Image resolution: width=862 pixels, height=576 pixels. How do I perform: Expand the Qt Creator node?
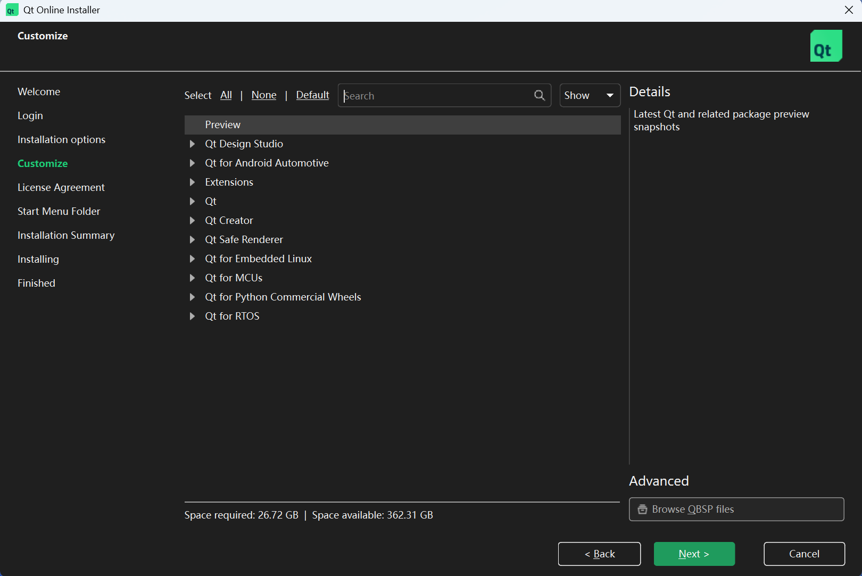(192, 221)
